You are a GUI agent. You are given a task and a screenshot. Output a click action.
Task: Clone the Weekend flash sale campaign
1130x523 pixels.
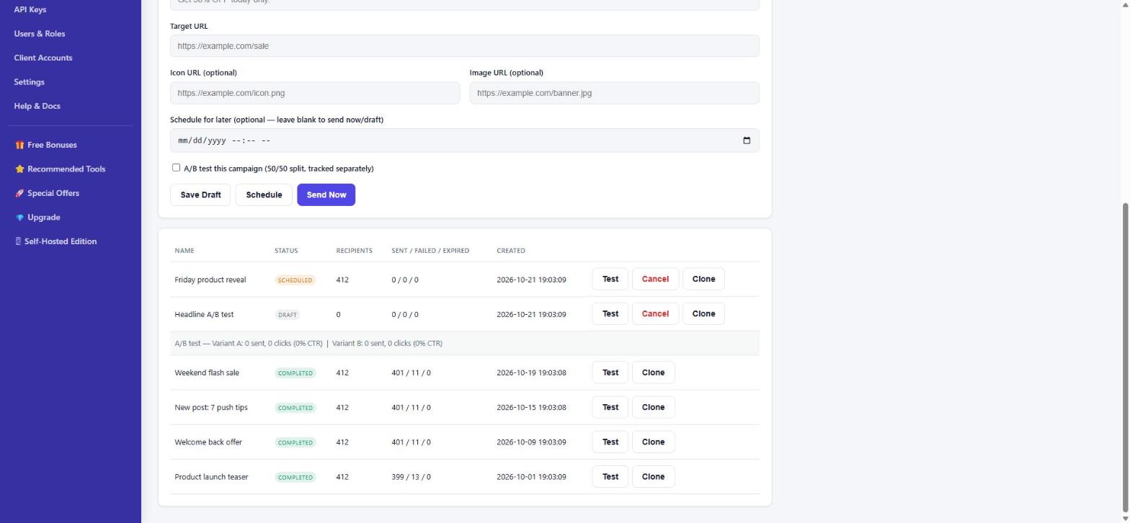pos(653,372)
